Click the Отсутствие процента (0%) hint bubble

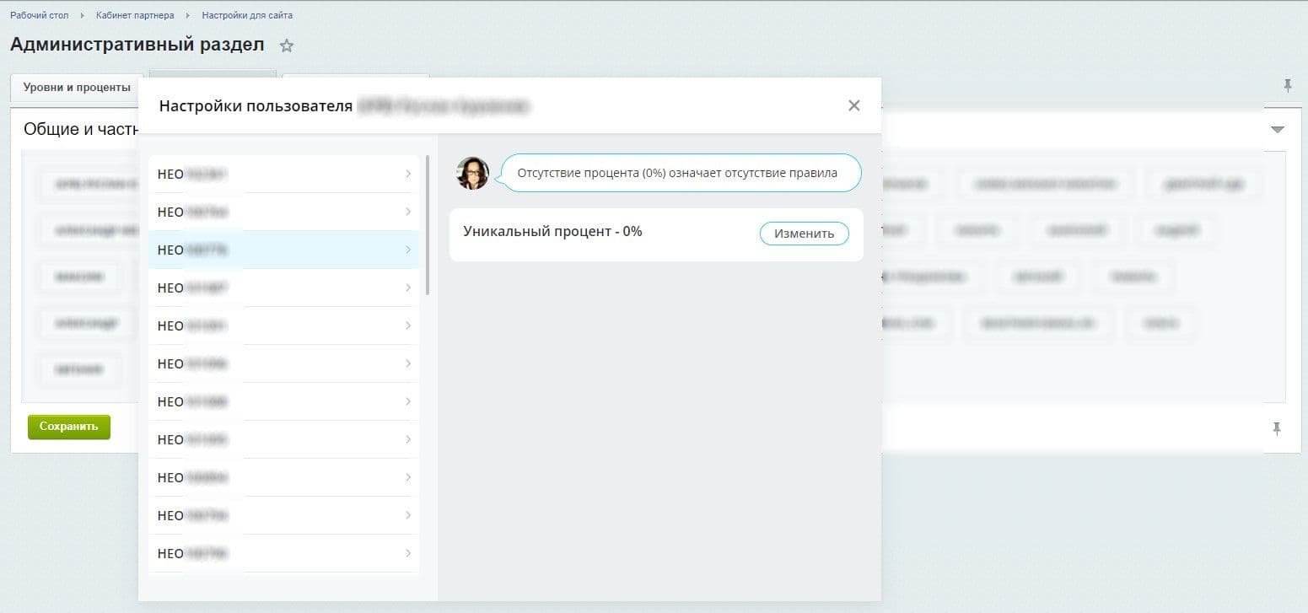681,173
